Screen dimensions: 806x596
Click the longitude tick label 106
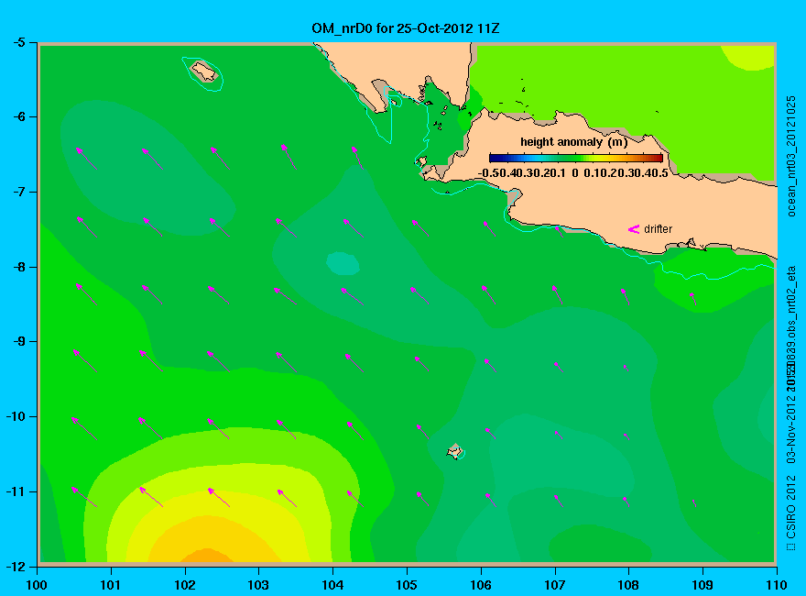(481, 585)
